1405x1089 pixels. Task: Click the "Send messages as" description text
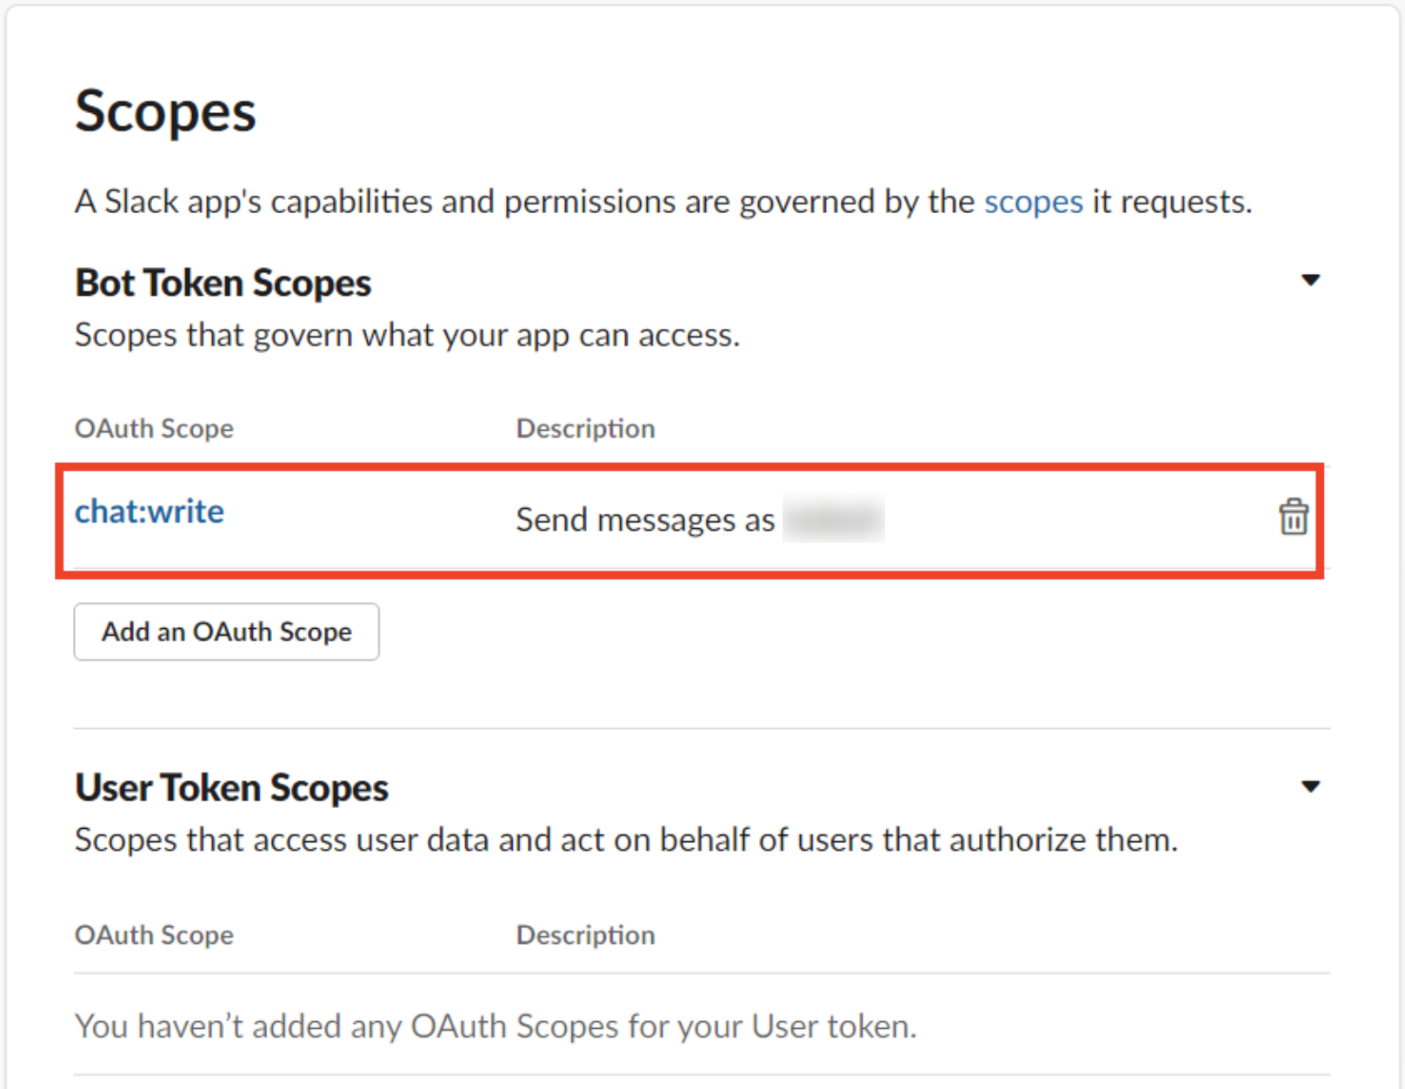pyautogui.click(x=644, y=520)
